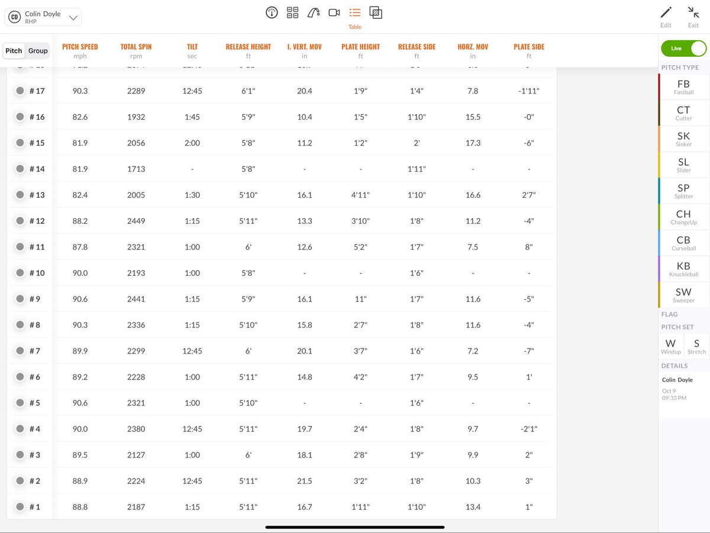Tag pitch as SW Sweeper
This screenshot has width=710, height=533.
click(x=683, y=295)
